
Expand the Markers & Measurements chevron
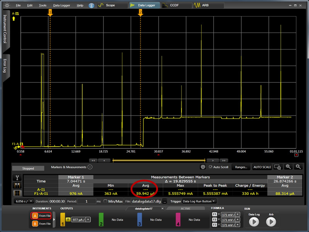(x=90, y=167)
